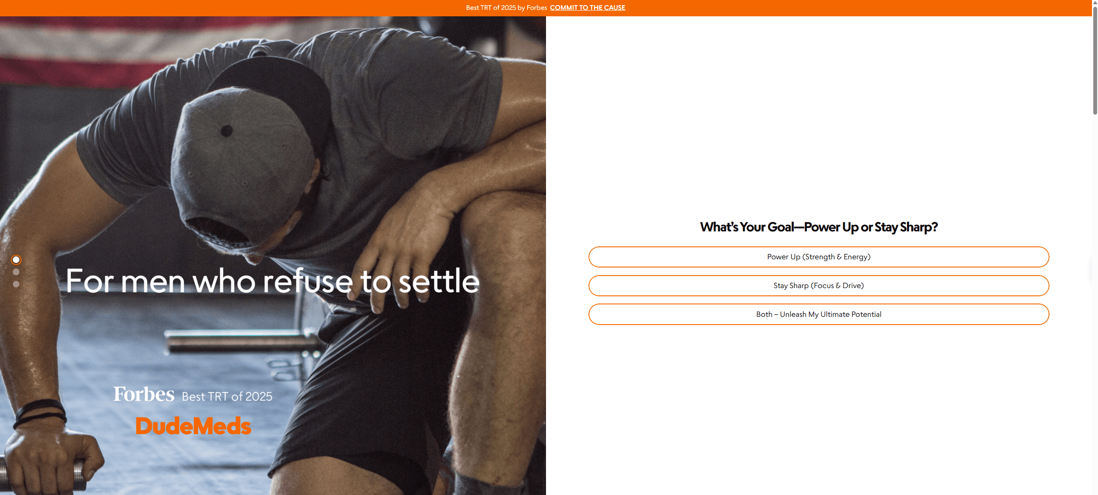Click the vertical scrollbar thumb
Image resolution: width=1098 pixels, height=495 pixels.
tap(1095, 60)
